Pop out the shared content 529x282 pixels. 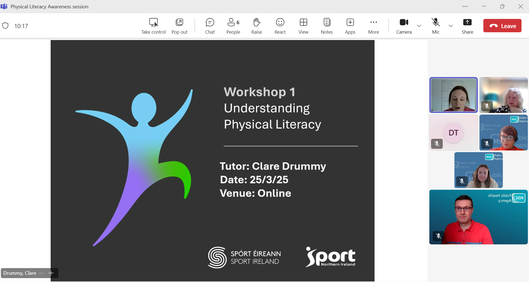(179, 26)
